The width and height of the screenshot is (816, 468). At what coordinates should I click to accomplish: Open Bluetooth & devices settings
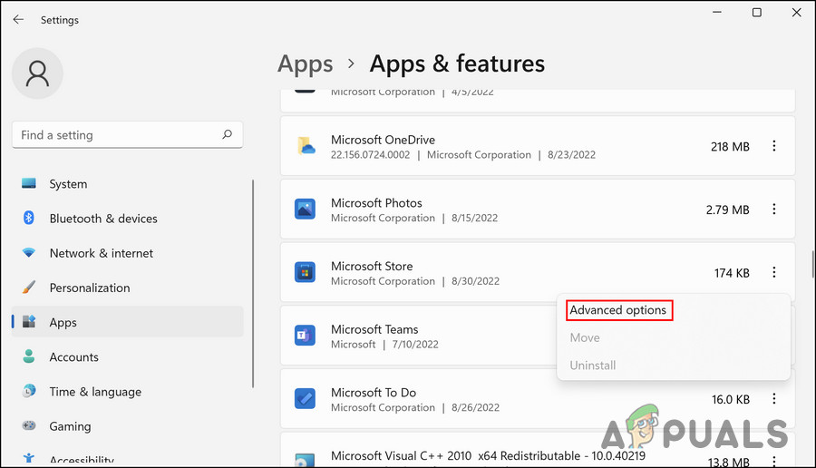tap(128, 218)
